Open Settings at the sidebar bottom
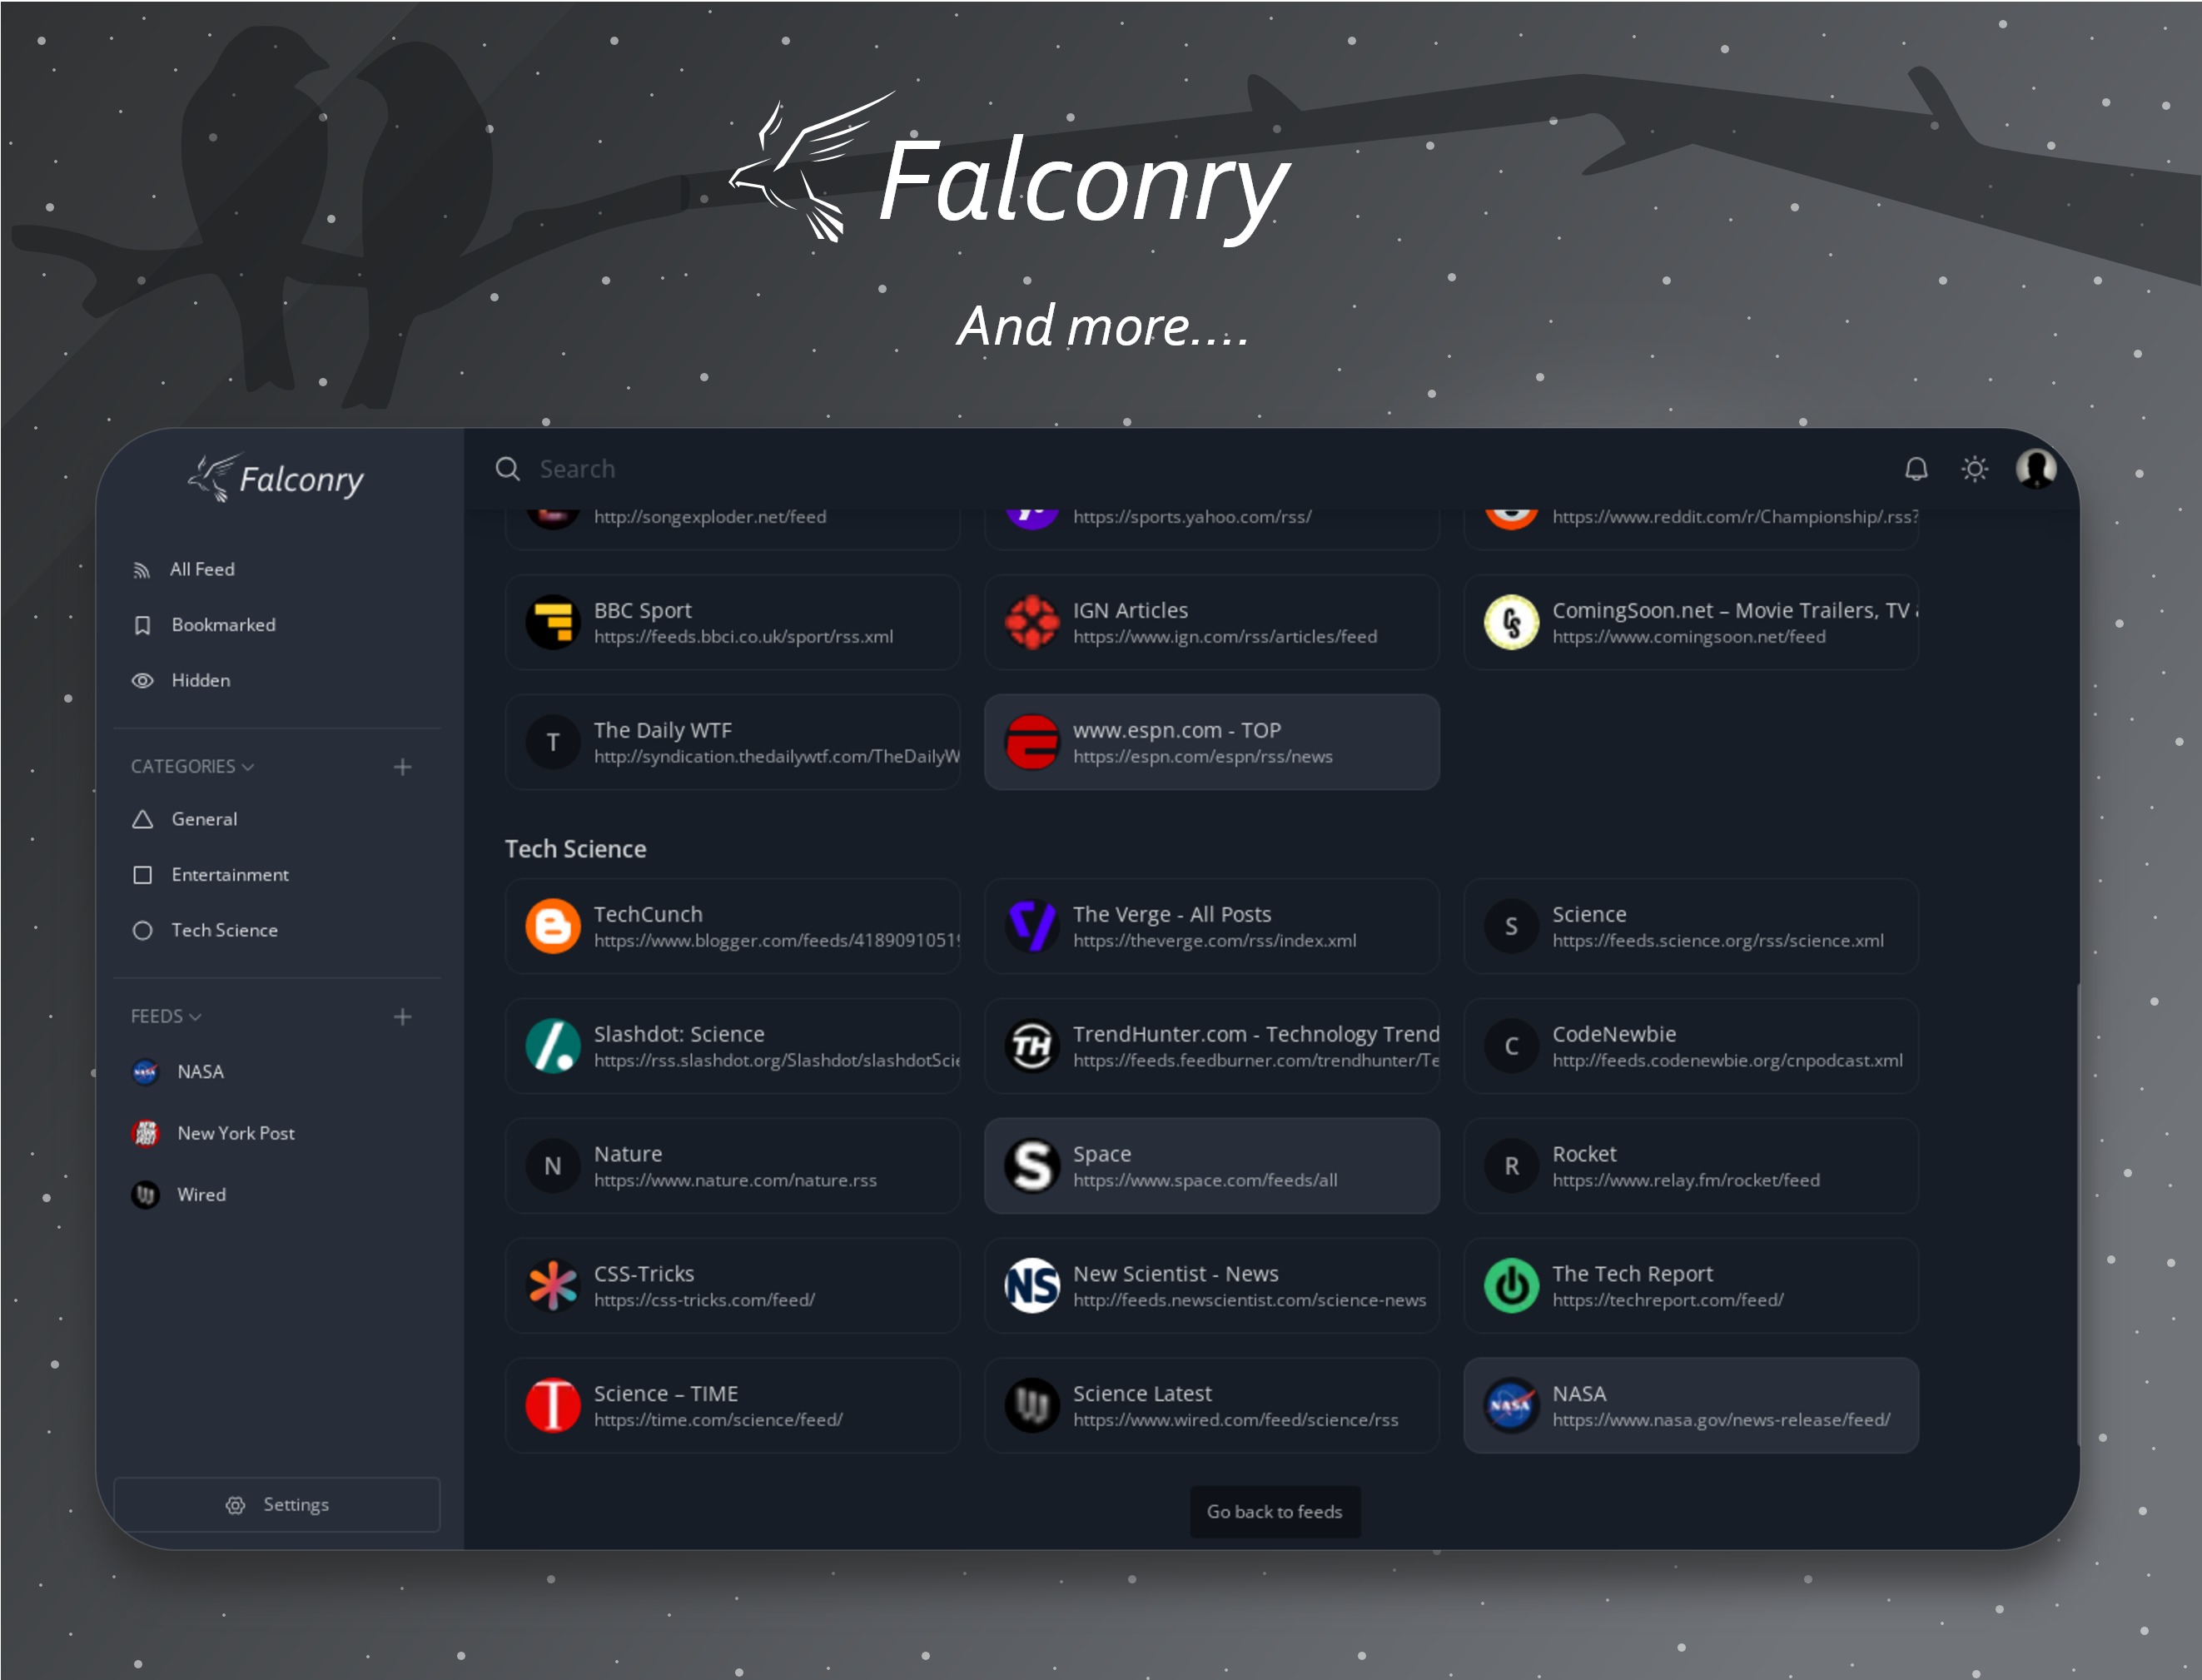2202x1680 pixels. click(x=277, y=1505)
